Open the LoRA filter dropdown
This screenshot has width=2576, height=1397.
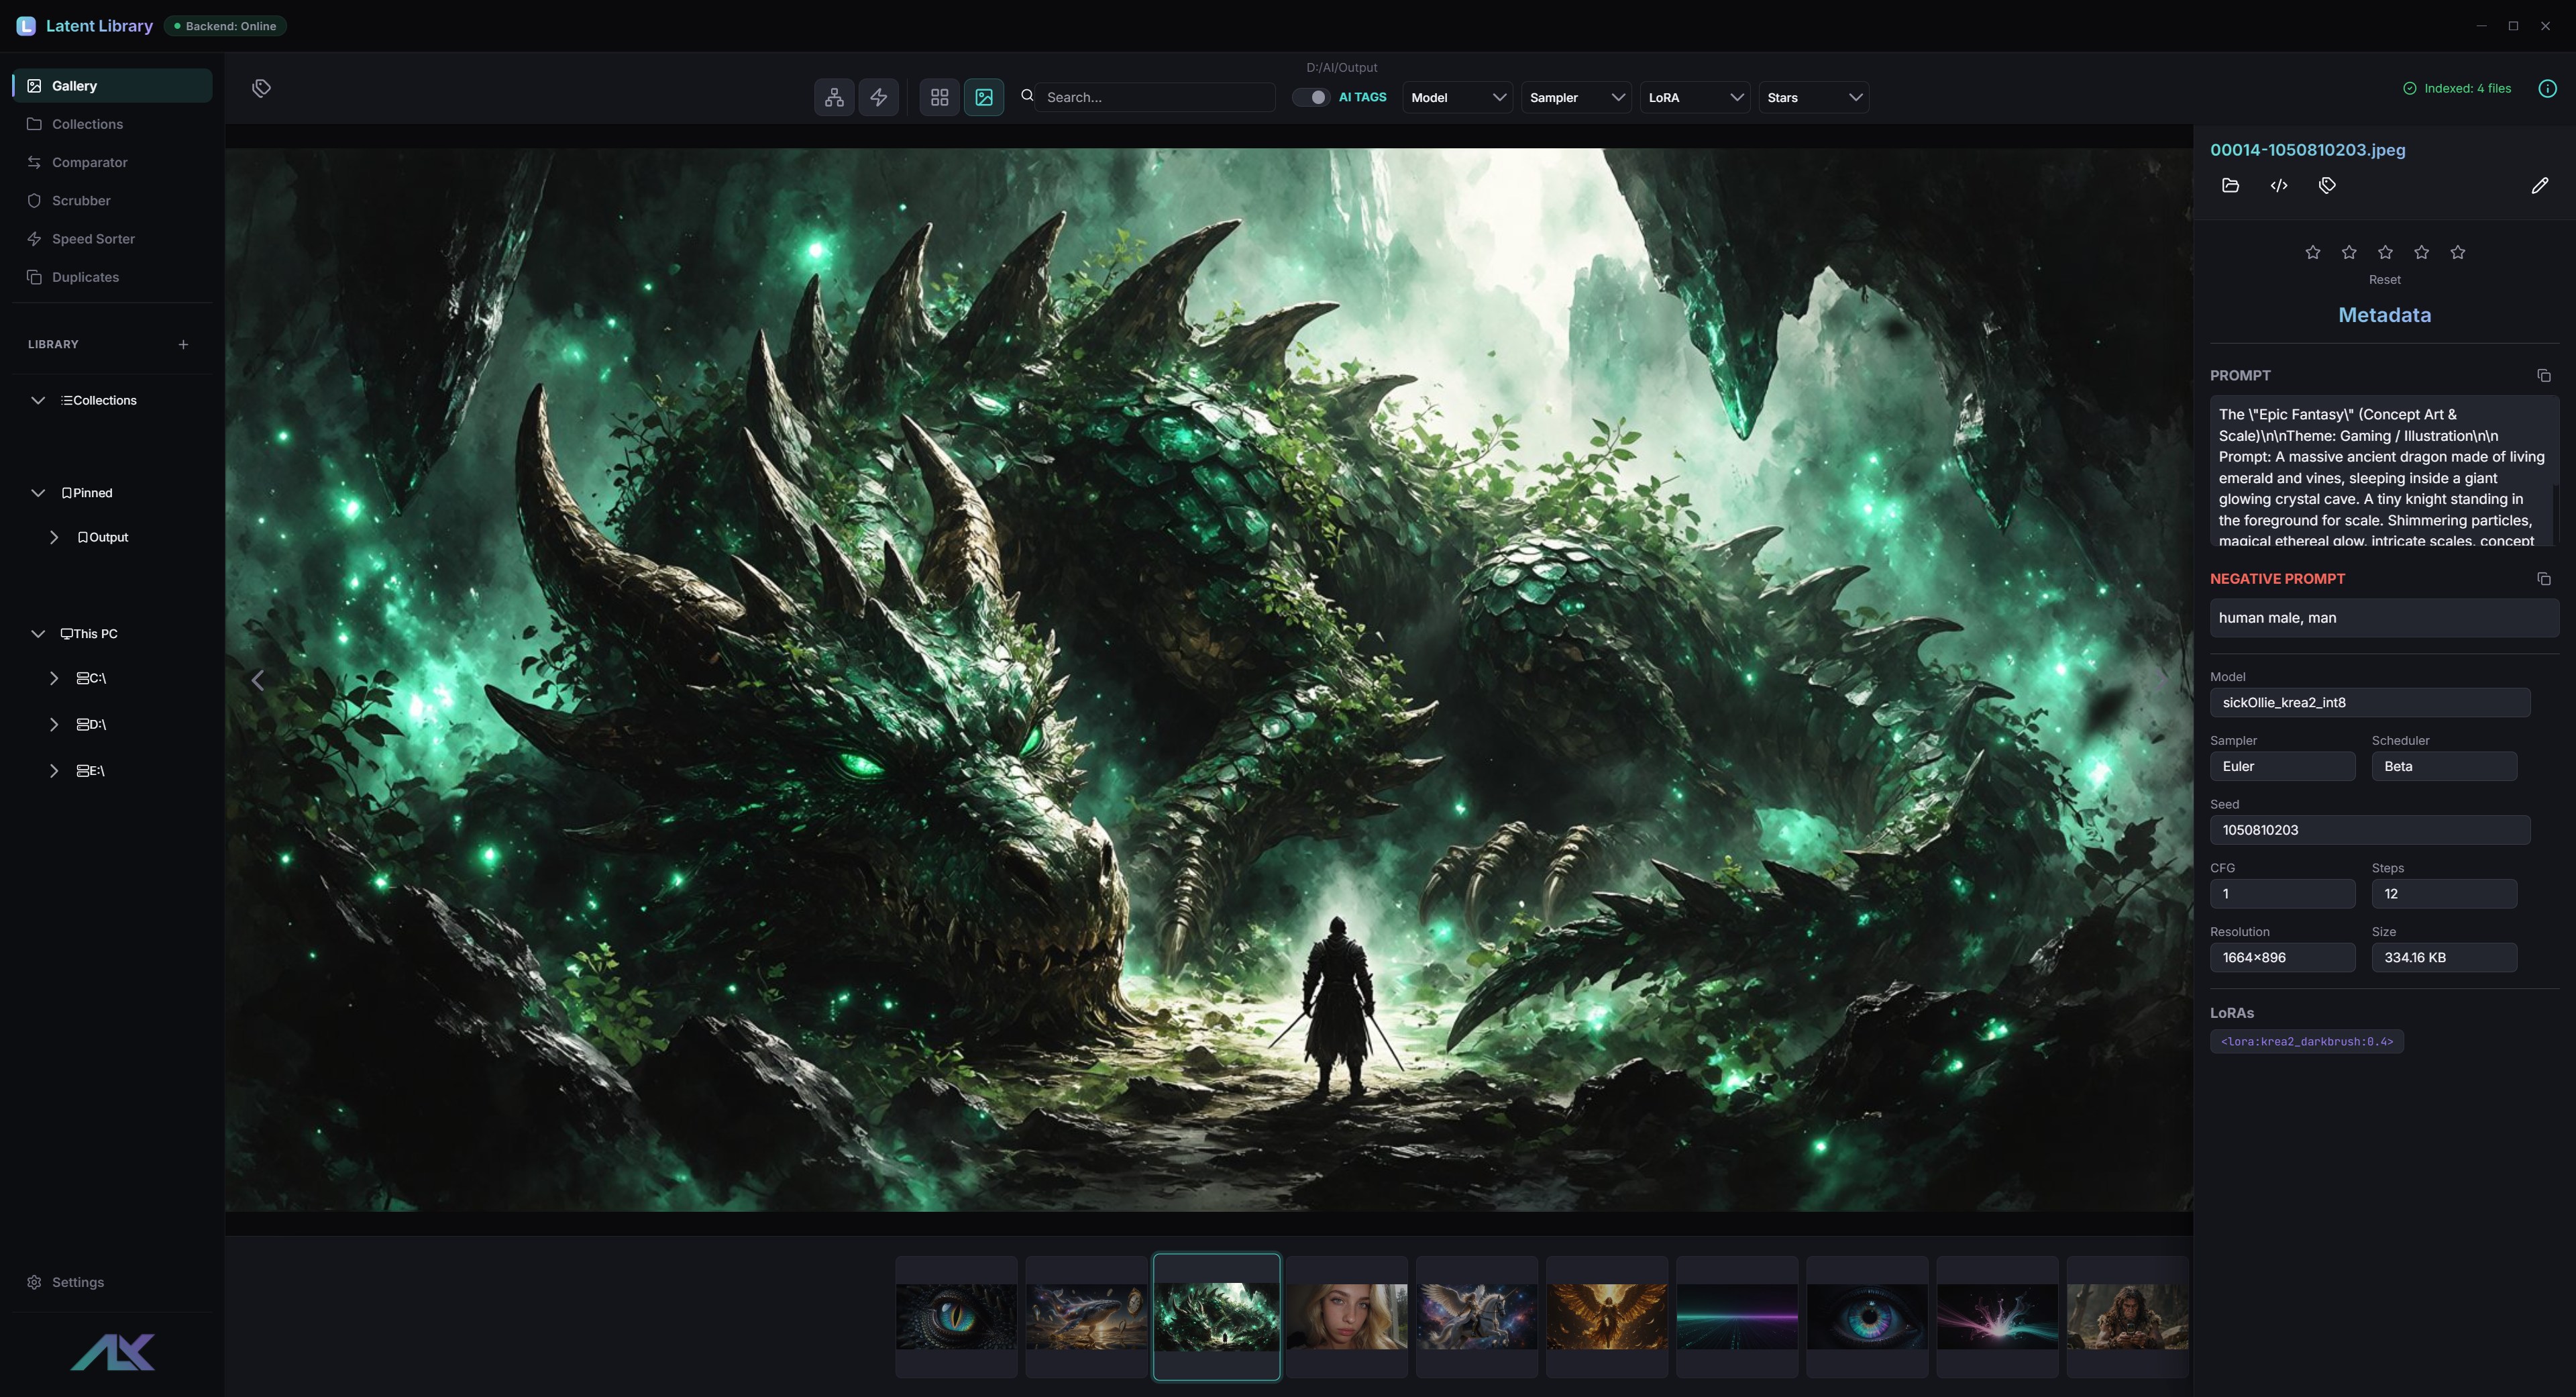pyautogui.click(x=1695, y=97)
